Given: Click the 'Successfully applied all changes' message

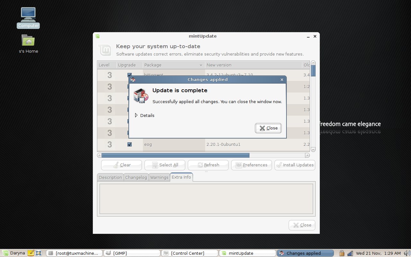Looking at the screenshot, I should coord(217,102).
